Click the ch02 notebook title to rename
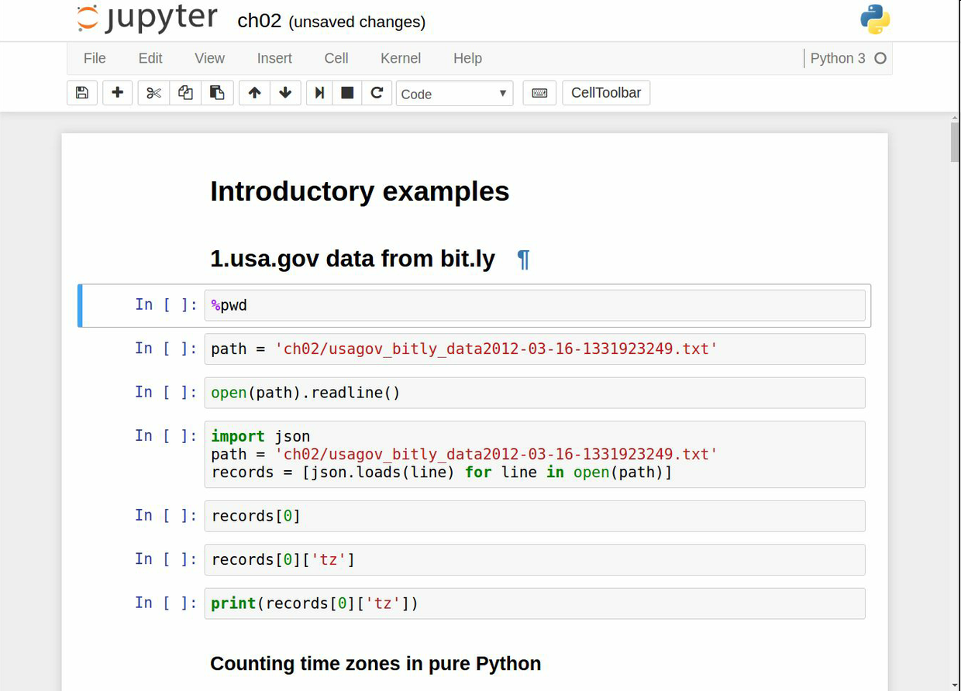Screen dimensions: 961x691 coord(259,21)
